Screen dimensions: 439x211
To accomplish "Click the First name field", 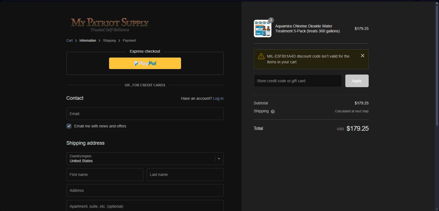I will pos(105,175).
